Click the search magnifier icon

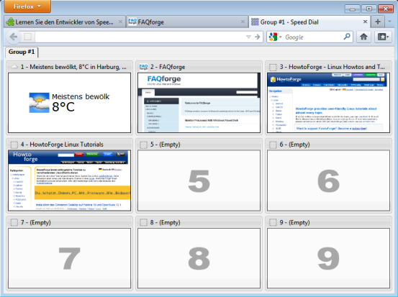[347, 37]
